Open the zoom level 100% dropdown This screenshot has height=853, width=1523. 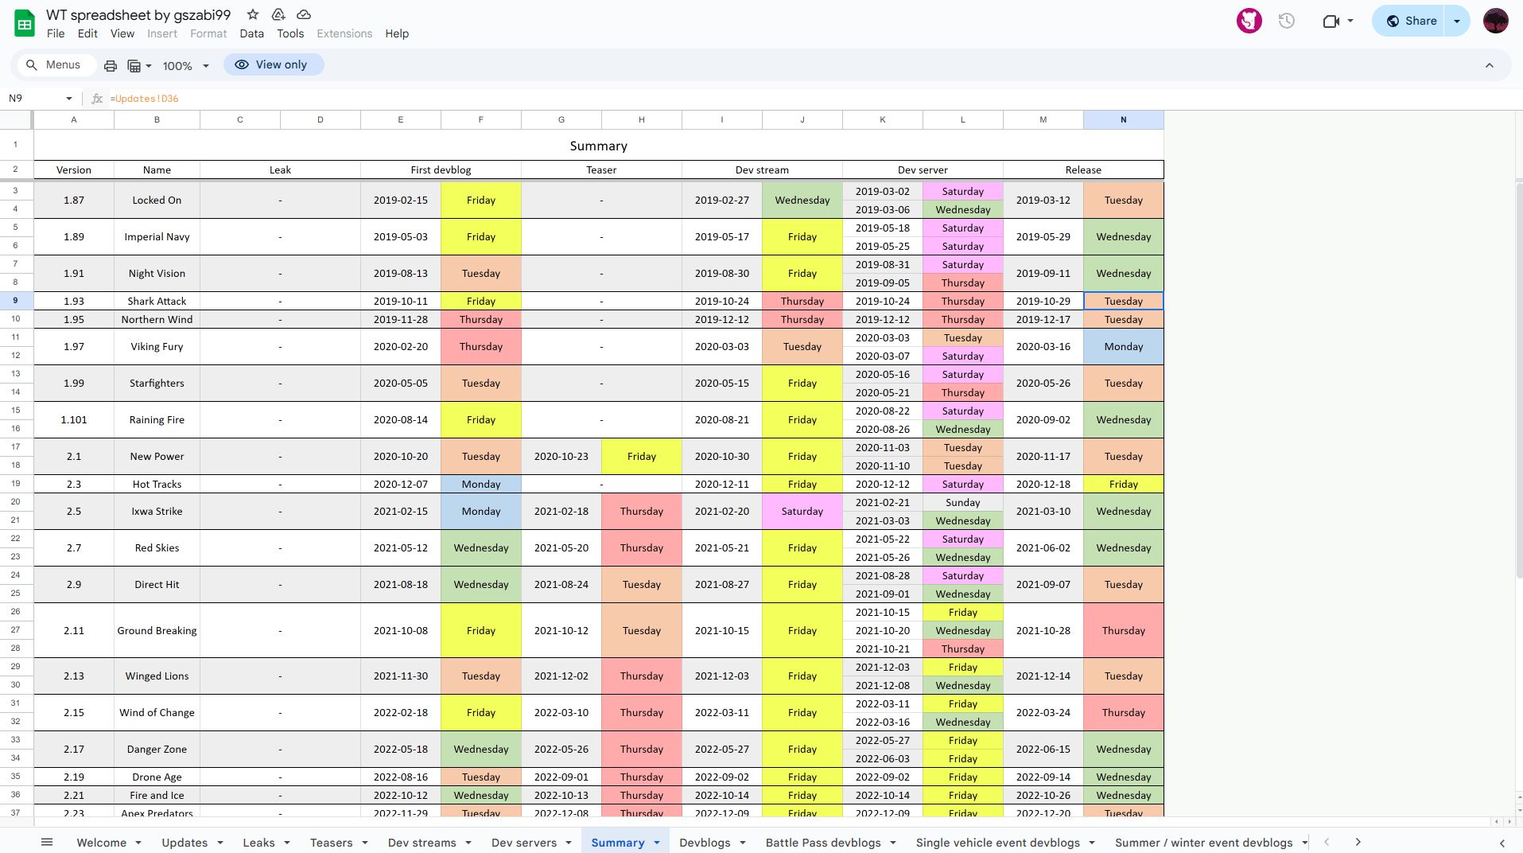coord(185,66)
